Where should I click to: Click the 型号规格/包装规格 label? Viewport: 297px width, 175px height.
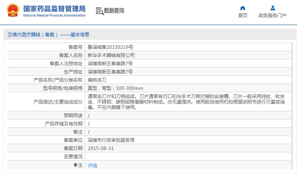[63, 88]
